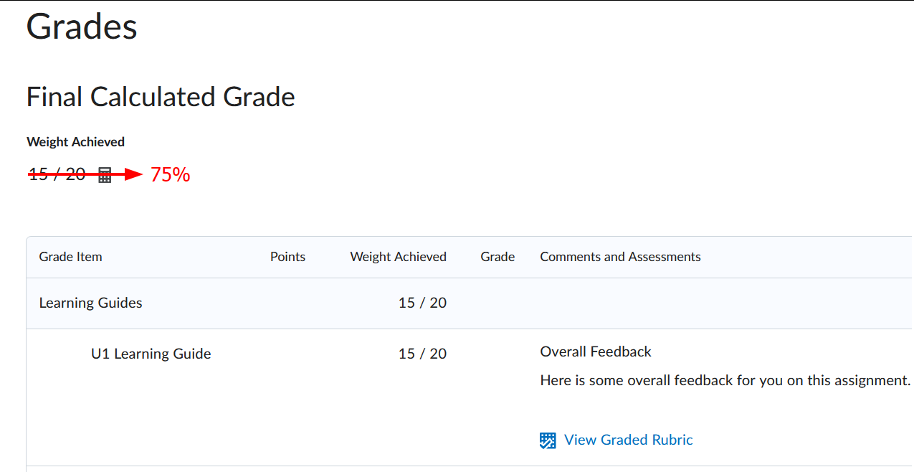Select the Comments and Assessments column header
Image resolution: width=914 pixels, height=472 pixels.
(x=620, y=257)
